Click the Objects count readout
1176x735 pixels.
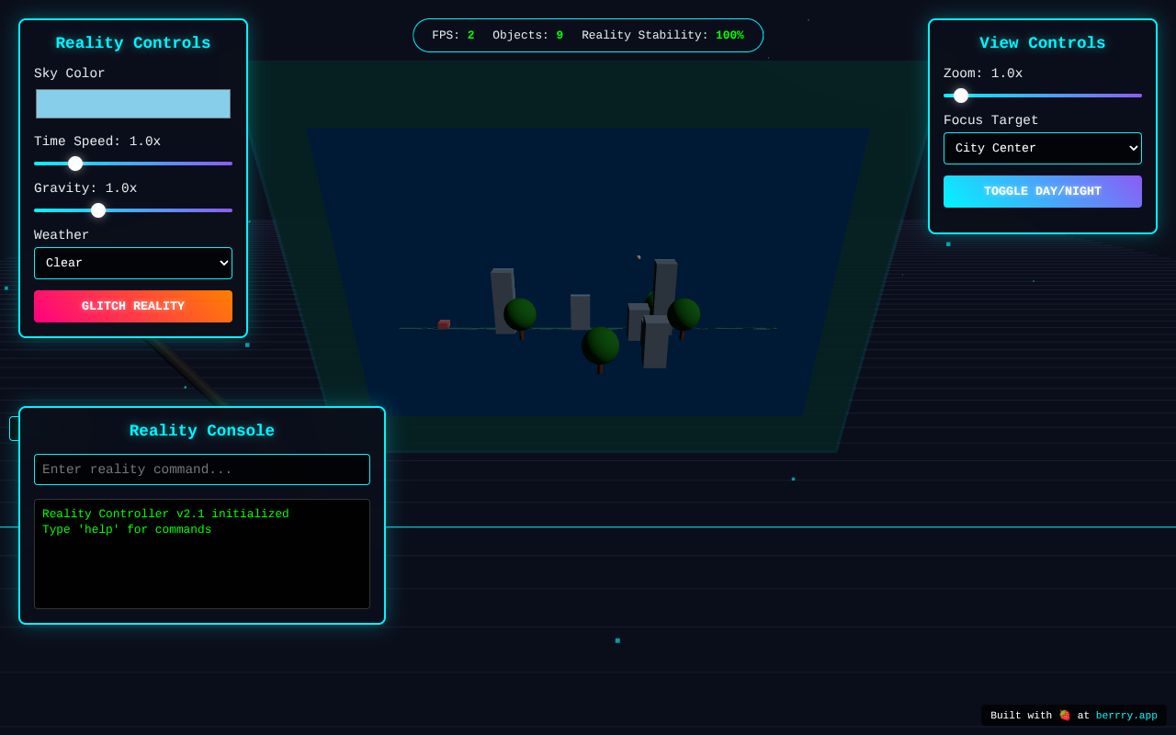point(526,34)
